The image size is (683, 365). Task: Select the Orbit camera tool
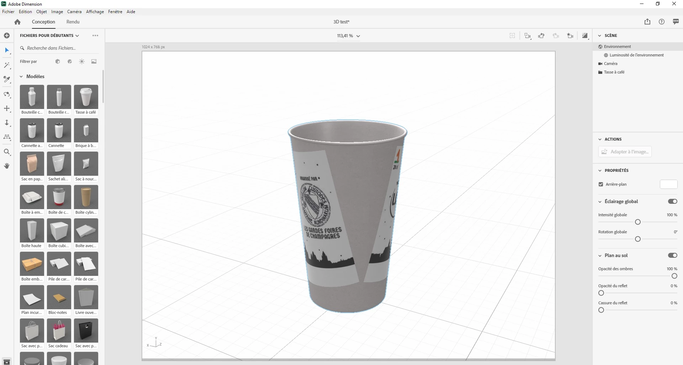7,94
